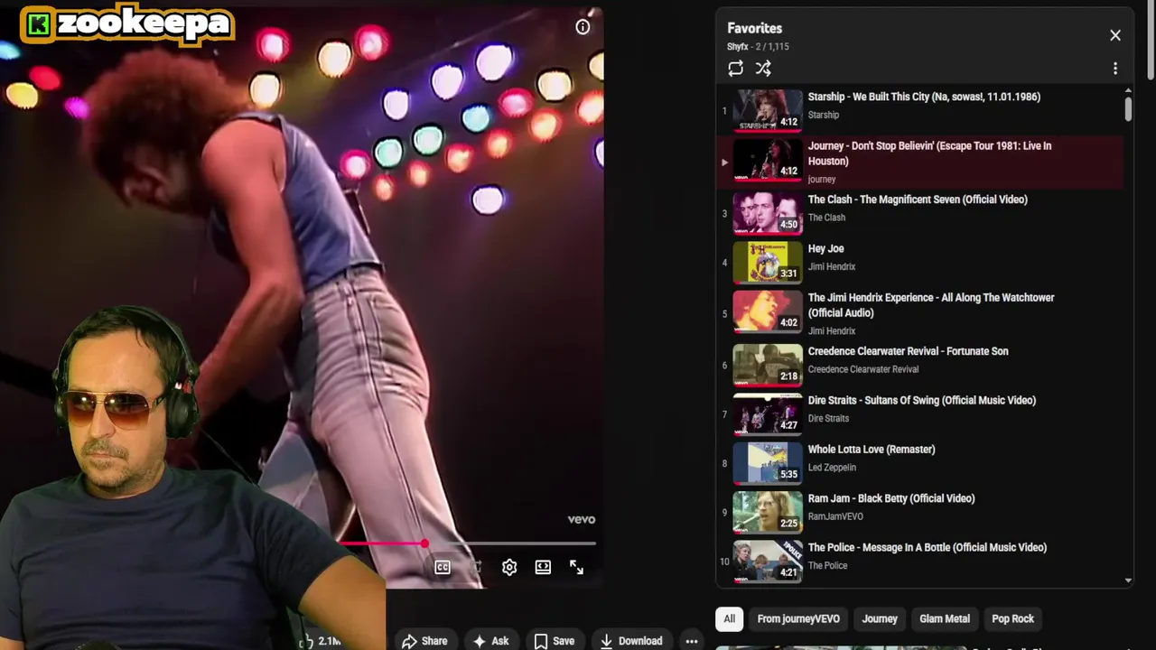Open Message In A Bottle thumbnail
1156x650 pixels.
pyautogui.click(x=768, y=561)
